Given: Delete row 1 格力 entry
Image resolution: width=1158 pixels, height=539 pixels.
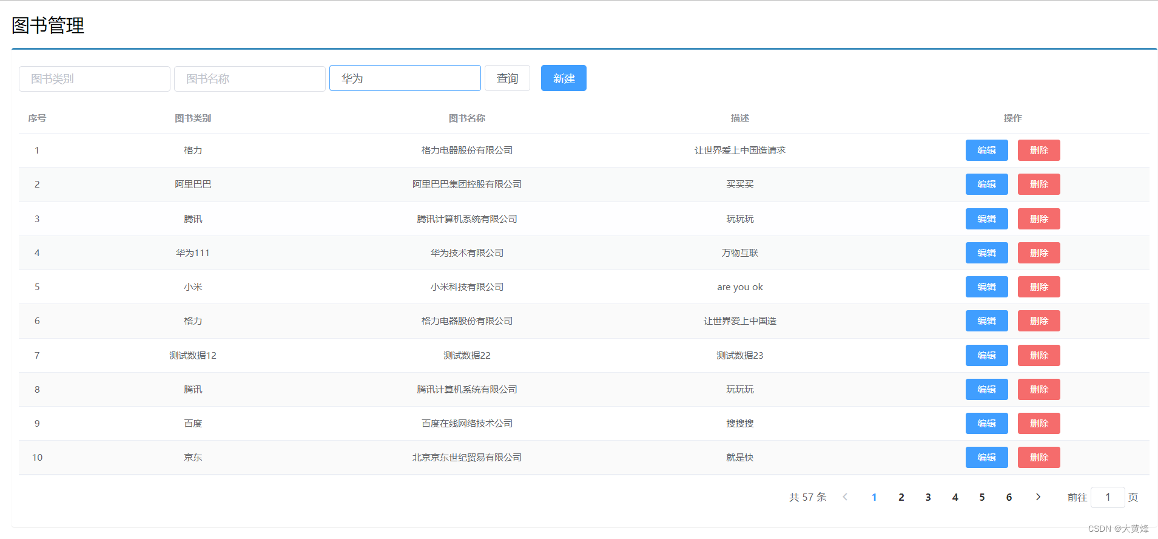Looking at the screenshot, I should (x=1038, y=151).
